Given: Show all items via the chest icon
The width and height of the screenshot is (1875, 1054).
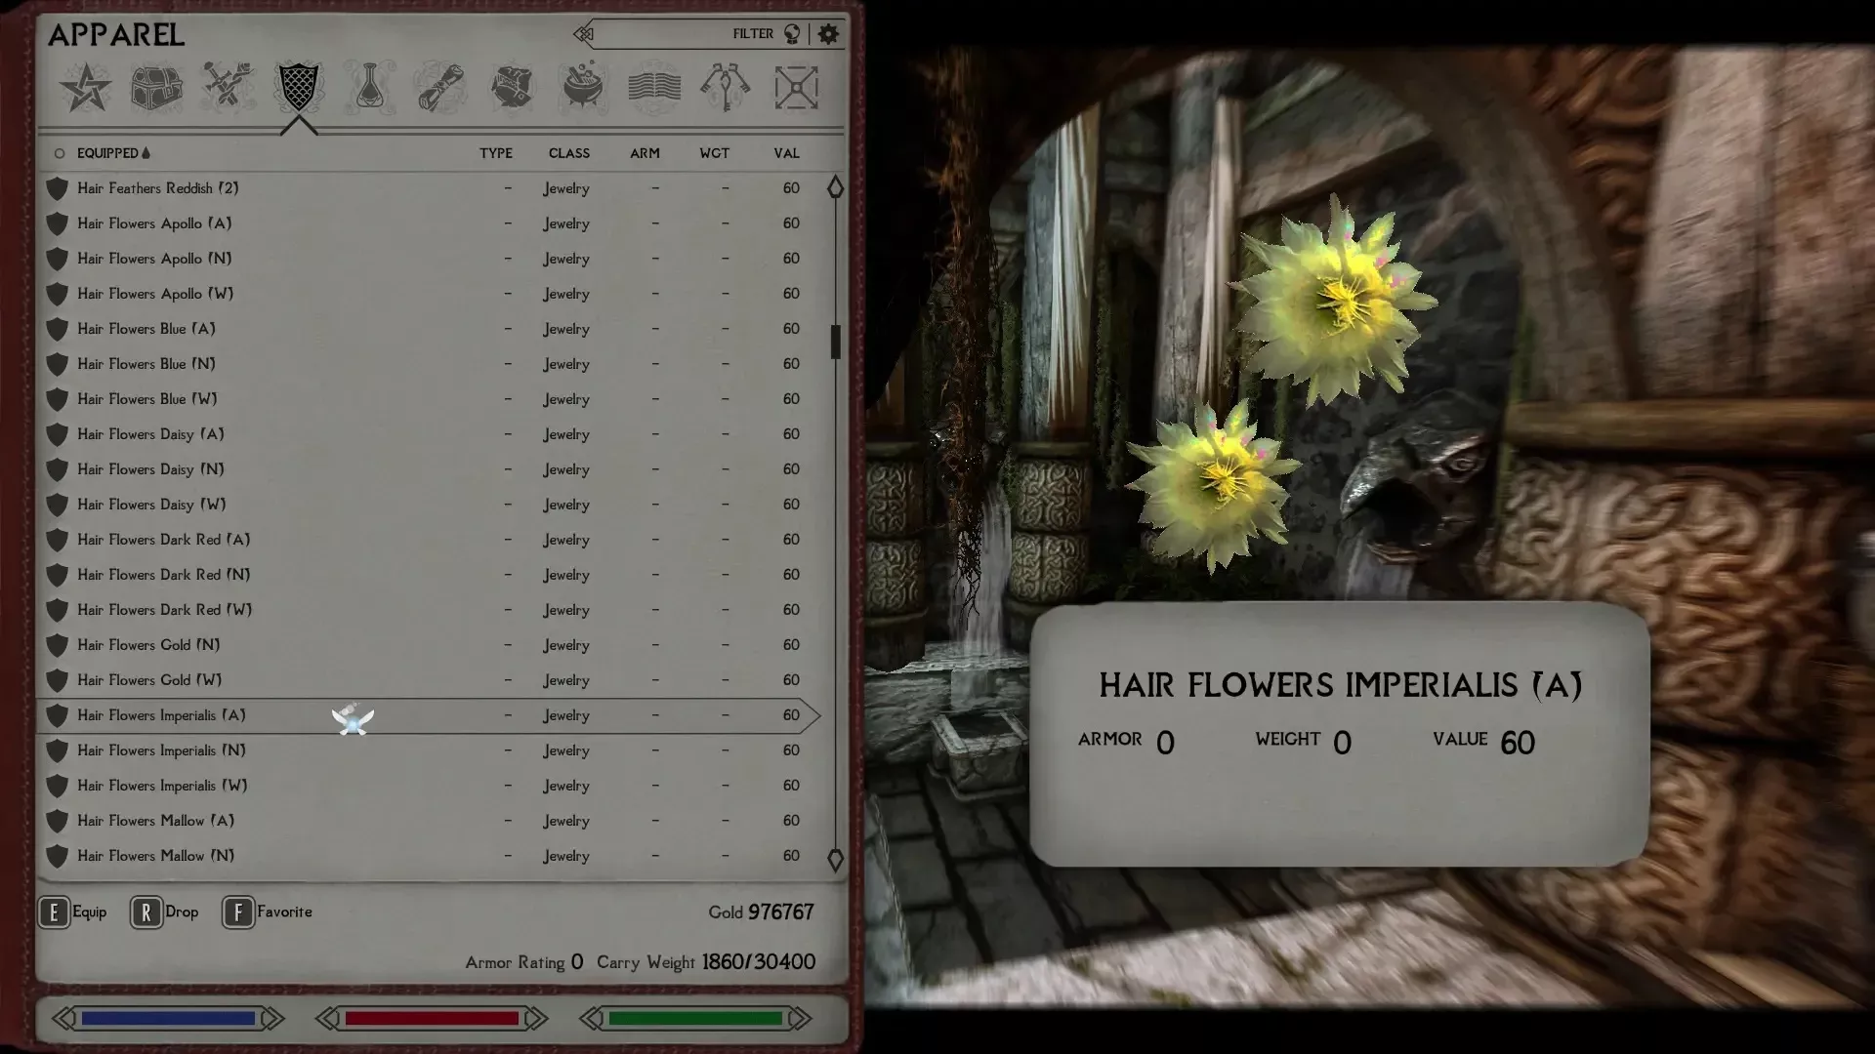Looking at the screenshot, I should click(156, 88).
